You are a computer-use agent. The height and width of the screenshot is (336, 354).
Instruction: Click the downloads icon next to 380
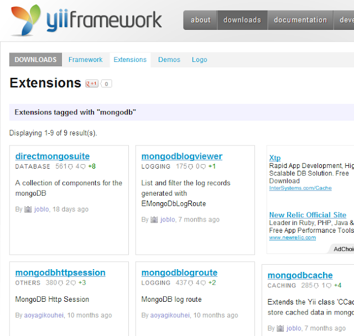click(x=60, y=283)
